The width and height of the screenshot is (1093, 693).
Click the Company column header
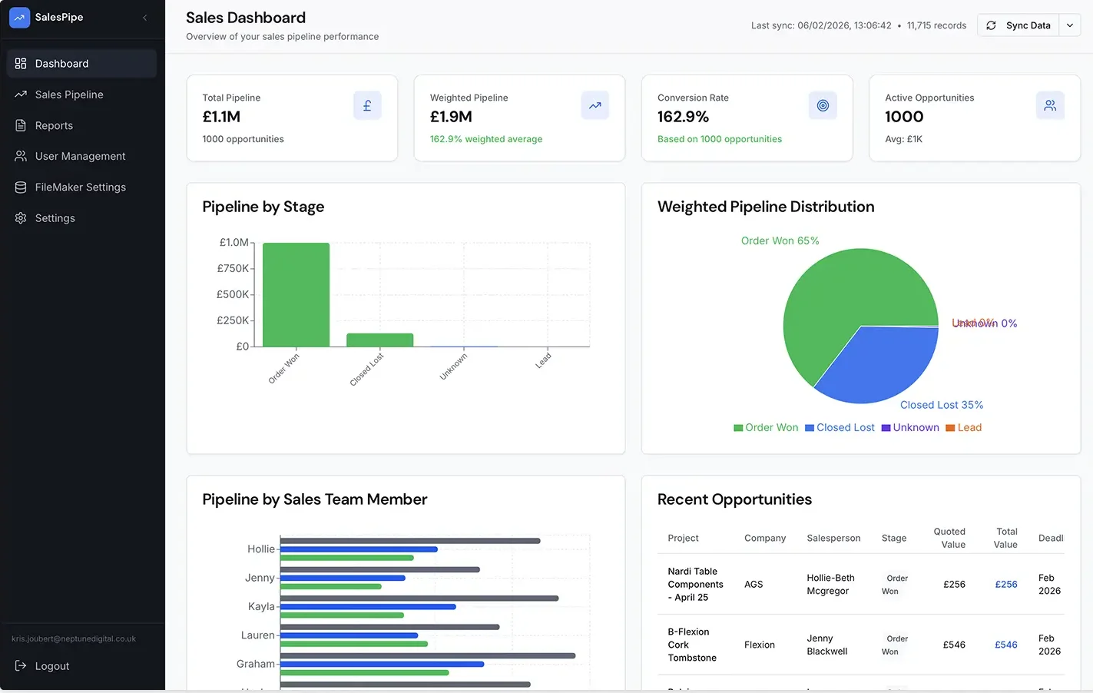click(765, 539)
